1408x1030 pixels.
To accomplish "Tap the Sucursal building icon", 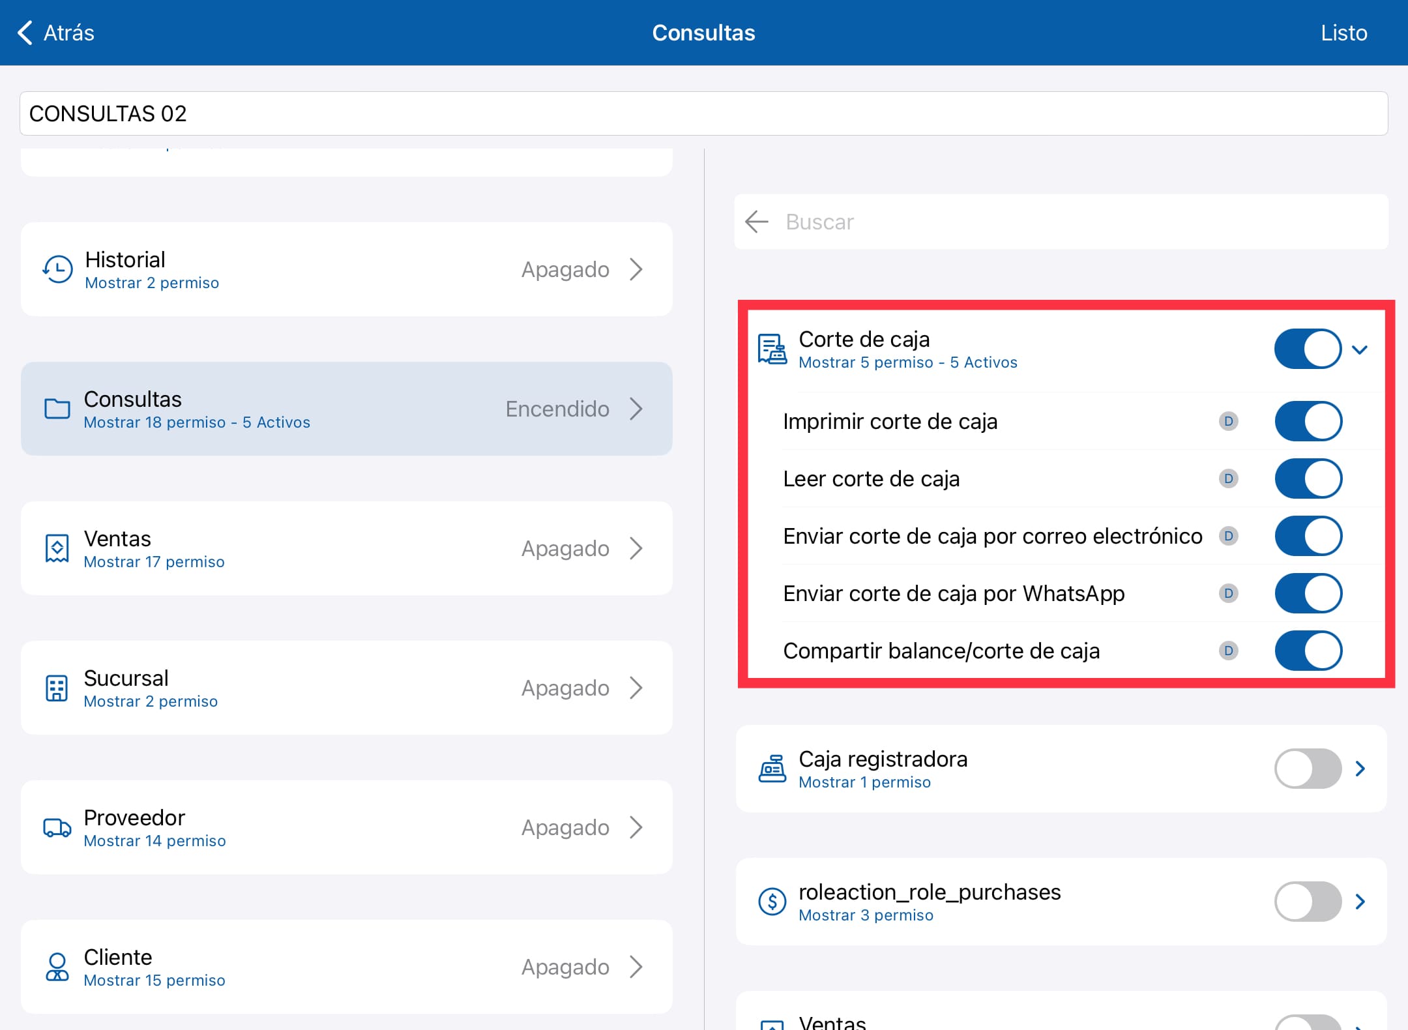I will [57, 688].
